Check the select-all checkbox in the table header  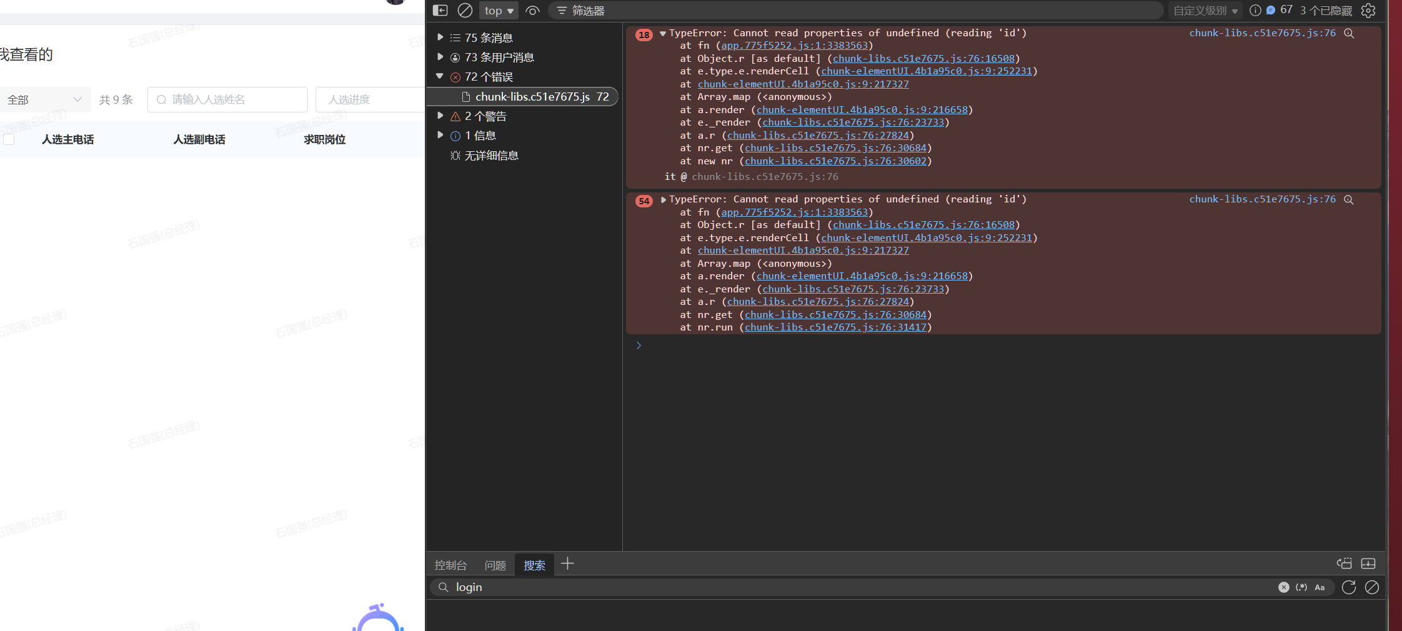(x=9, y=139)
